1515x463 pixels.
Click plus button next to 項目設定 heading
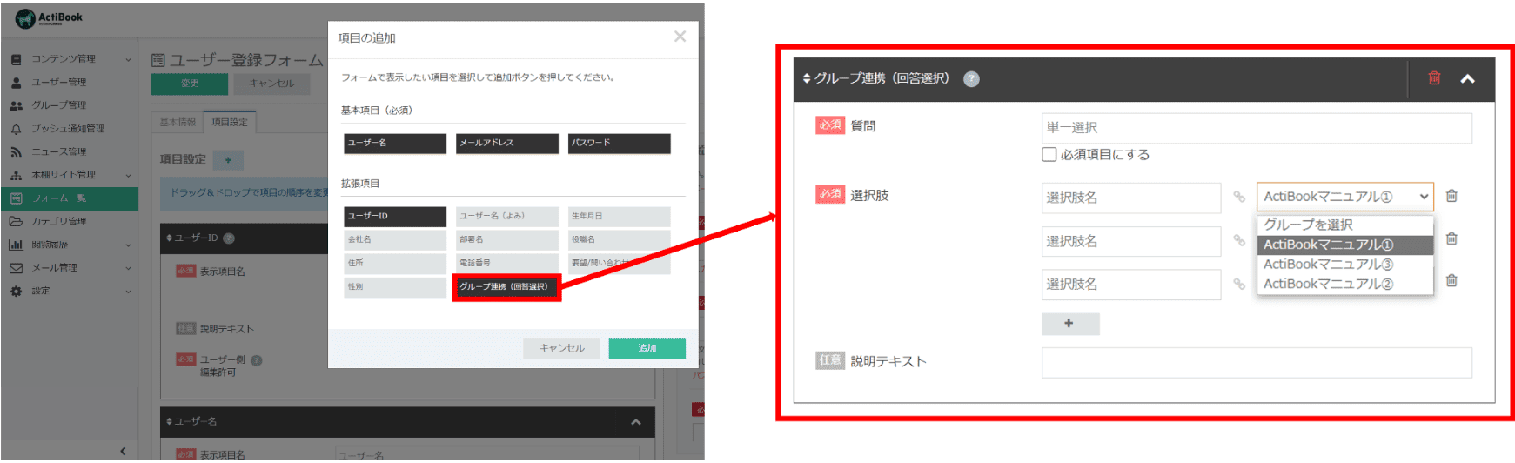tap(228, 159)
